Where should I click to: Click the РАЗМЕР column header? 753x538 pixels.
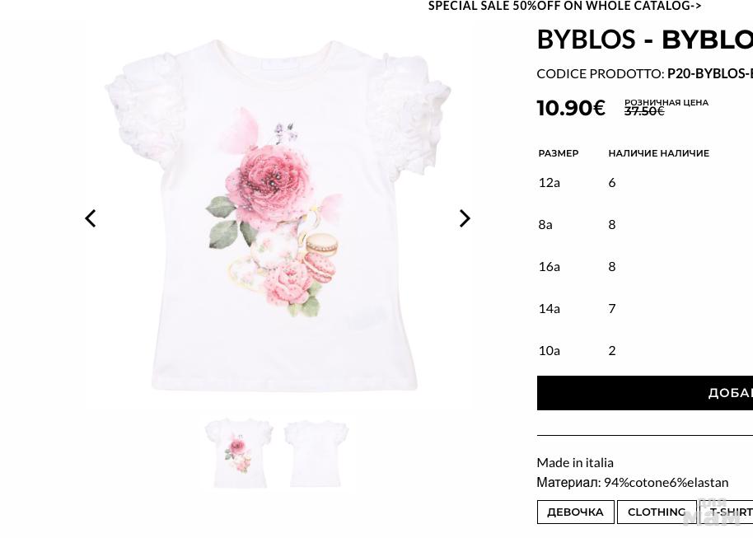(559, 153)
